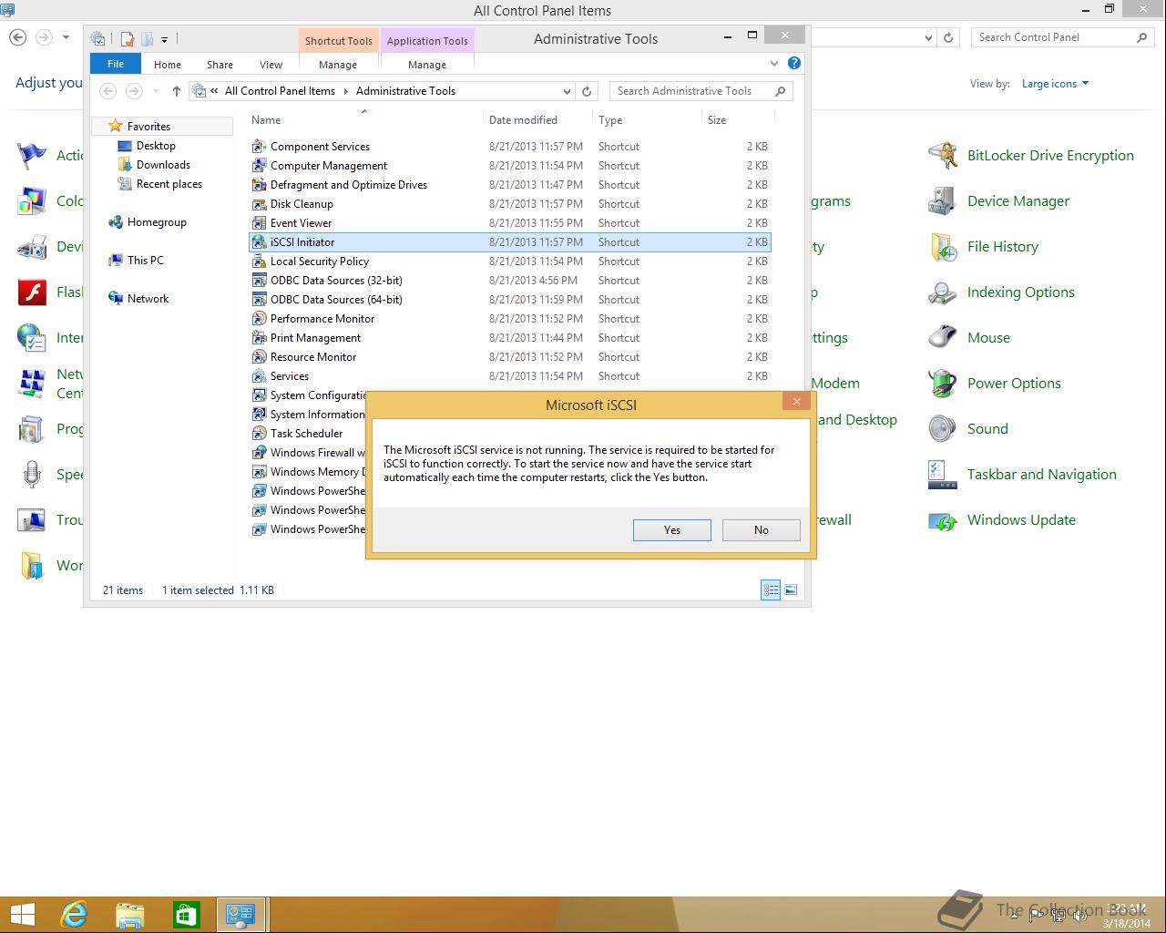
Task: Open the Sound icon in Control Panel
Action: (x=943, y=429)
